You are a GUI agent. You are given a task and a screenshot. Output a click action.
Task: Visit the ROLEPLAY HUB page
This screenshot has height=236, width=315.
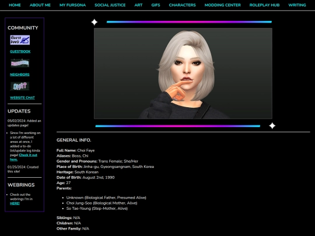coord(264,5)
